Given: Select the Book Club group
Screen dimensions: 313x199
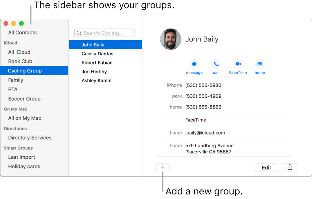Looking at the screenshot, I should point(20,61).
